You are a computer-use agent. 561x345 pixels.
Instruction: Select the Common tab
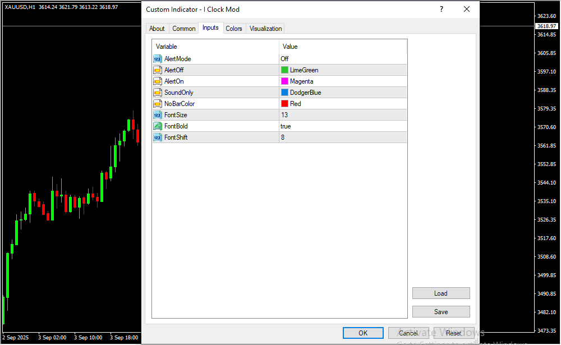(x=184, y=29)
